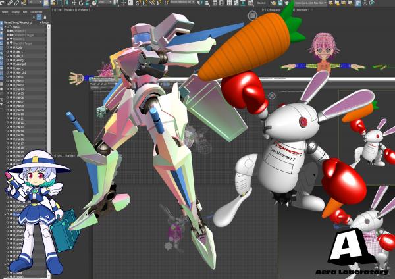Clear the Scene Explorer search with X
Viewport: 395px width, 279px height.
(x=34, y=17)
